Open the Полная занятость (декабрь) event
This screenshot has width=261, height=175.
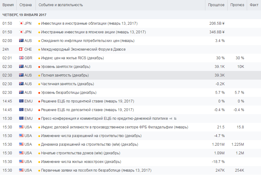tap(65, 75)
